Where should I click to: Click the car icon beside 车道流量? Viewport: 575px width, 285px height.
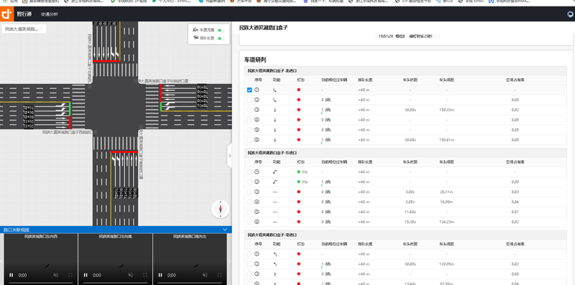pyautogui.click(x=195, y=29)
